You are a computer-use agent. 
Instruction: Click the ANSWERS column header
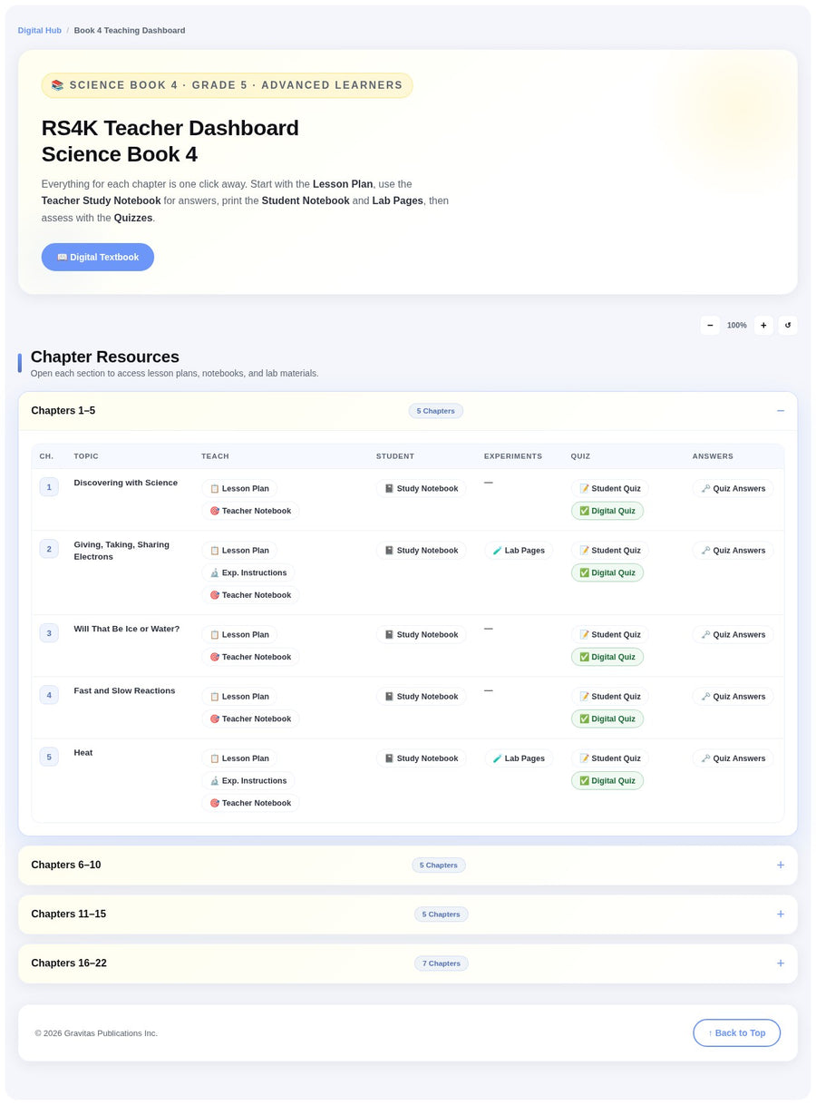click(713, 456)
